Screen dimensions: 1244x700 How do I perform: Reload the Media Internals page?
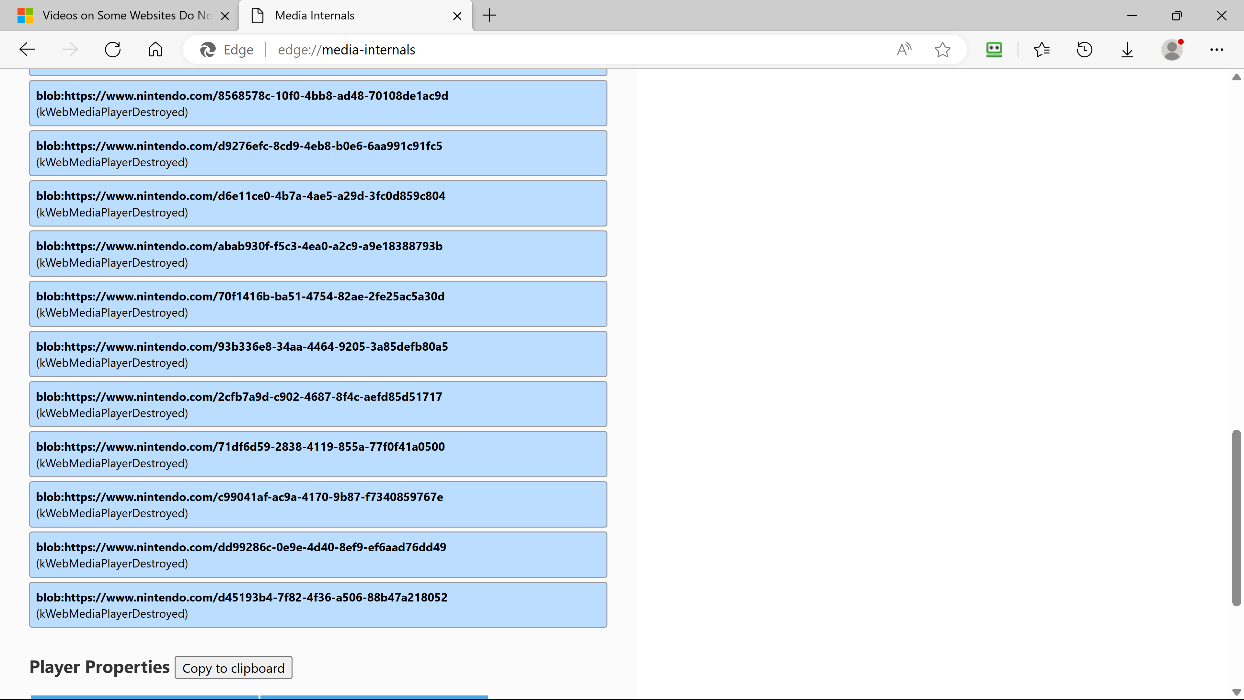click(112, 49)
